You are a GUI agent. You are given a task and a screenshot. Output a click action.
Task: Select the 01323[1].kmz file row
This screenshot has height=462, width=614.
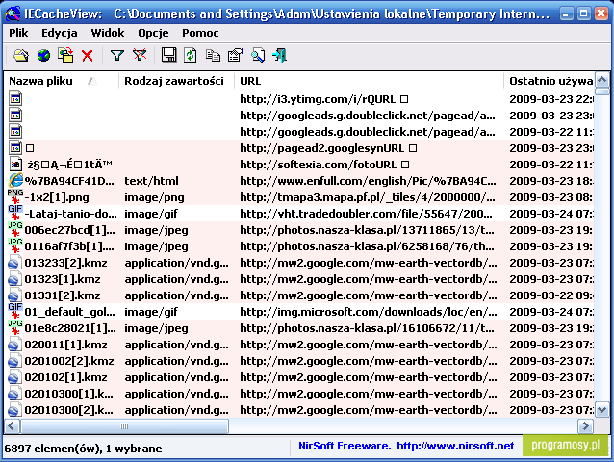pyautogui.click(x=299, y=279)
